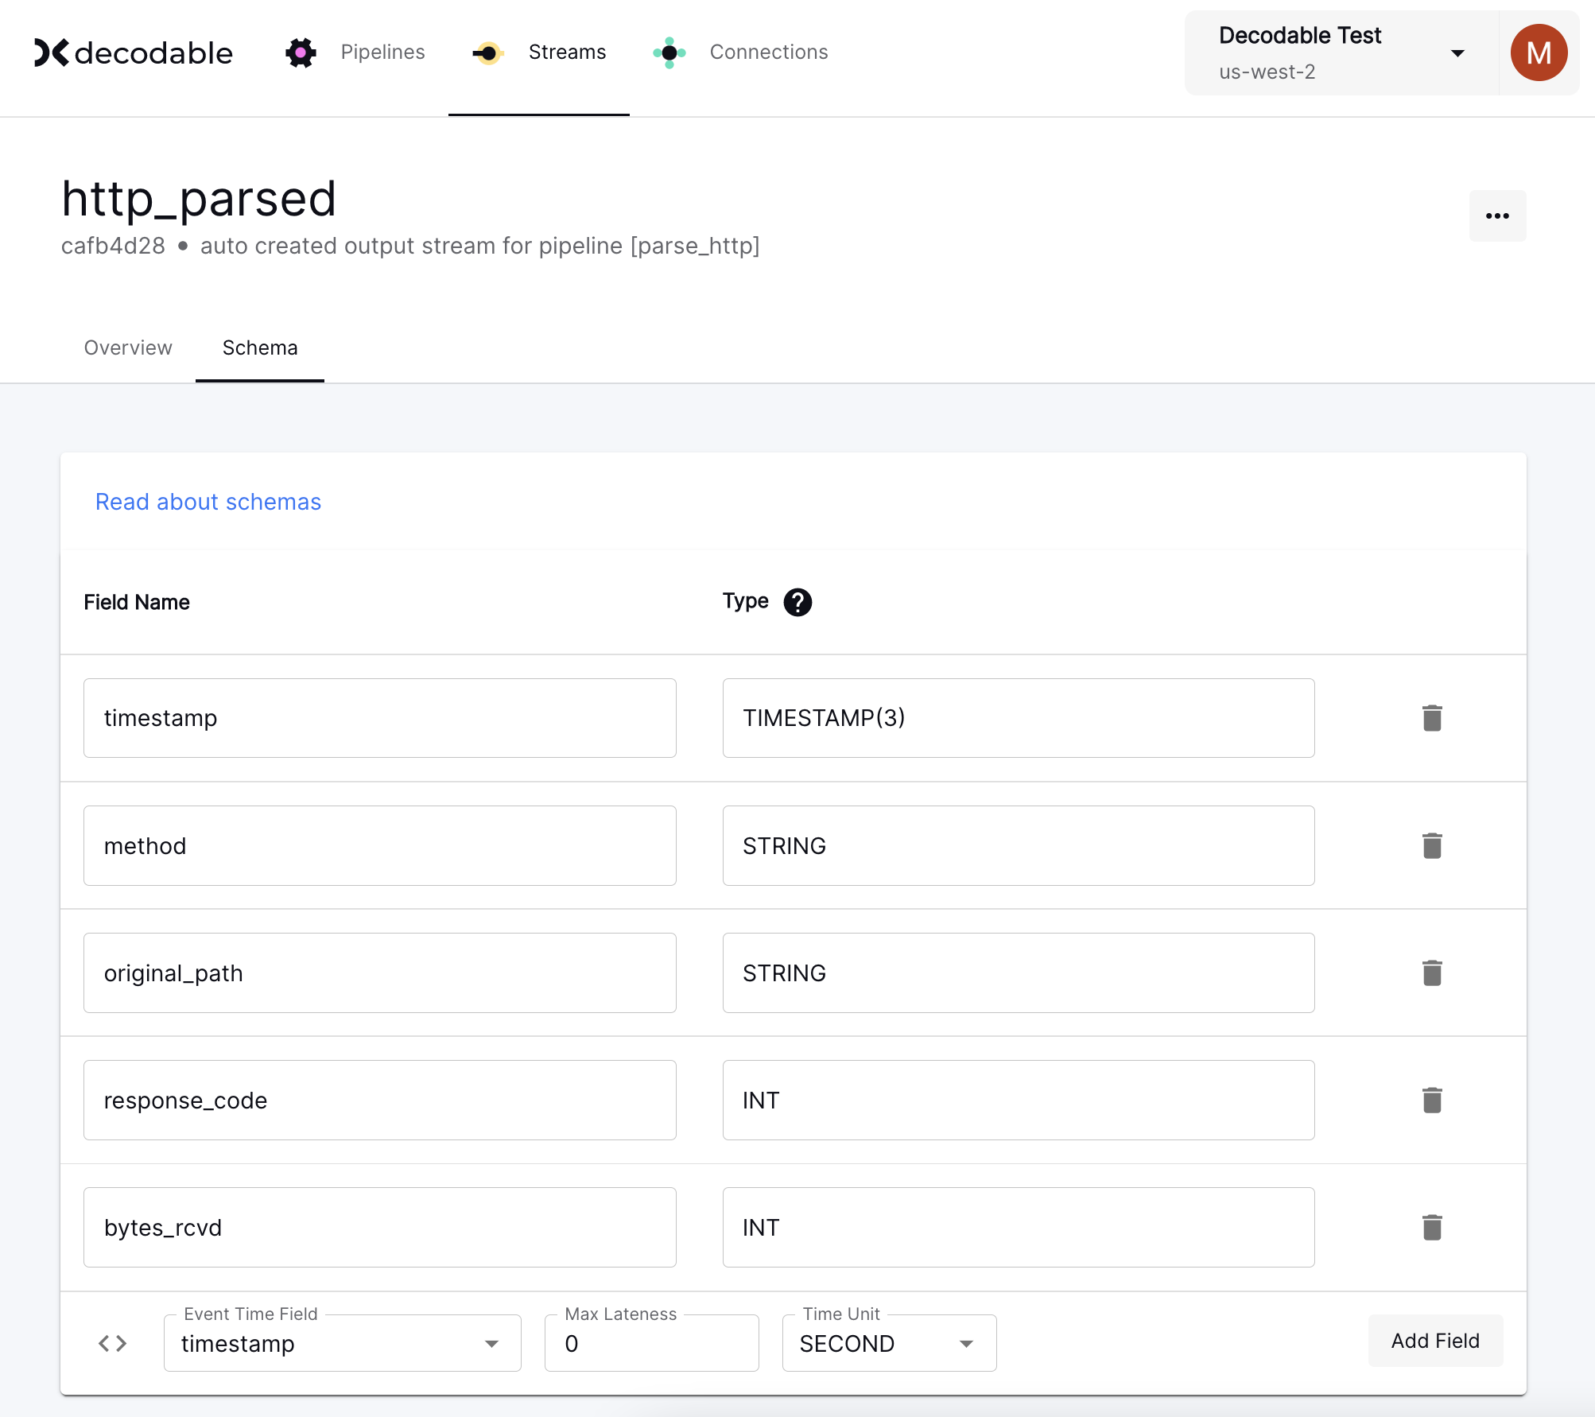Click the Max Lateness input field
This screenshot has width=1595, height=1417.
point(651,1343)
